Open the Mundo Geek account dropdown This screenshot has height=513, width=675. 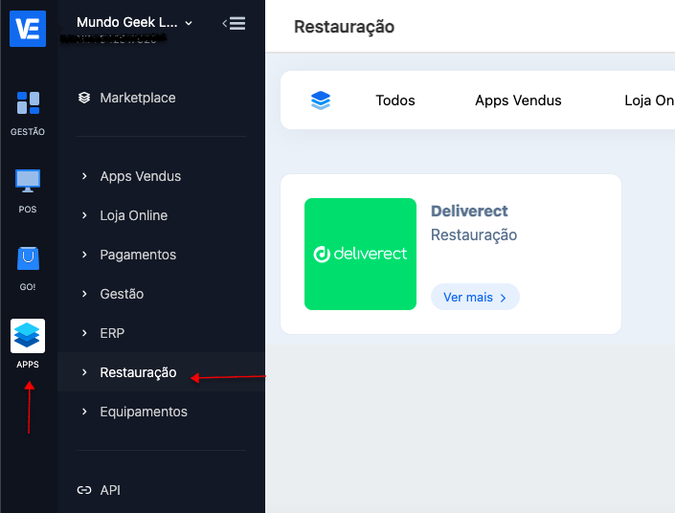tap(134, 22)
